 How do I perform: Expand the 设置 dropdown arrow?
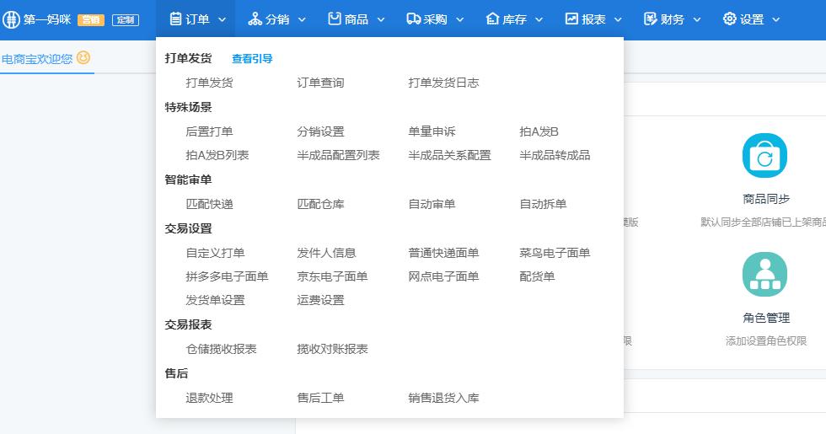pyautogui.click(x=776, y=19)
